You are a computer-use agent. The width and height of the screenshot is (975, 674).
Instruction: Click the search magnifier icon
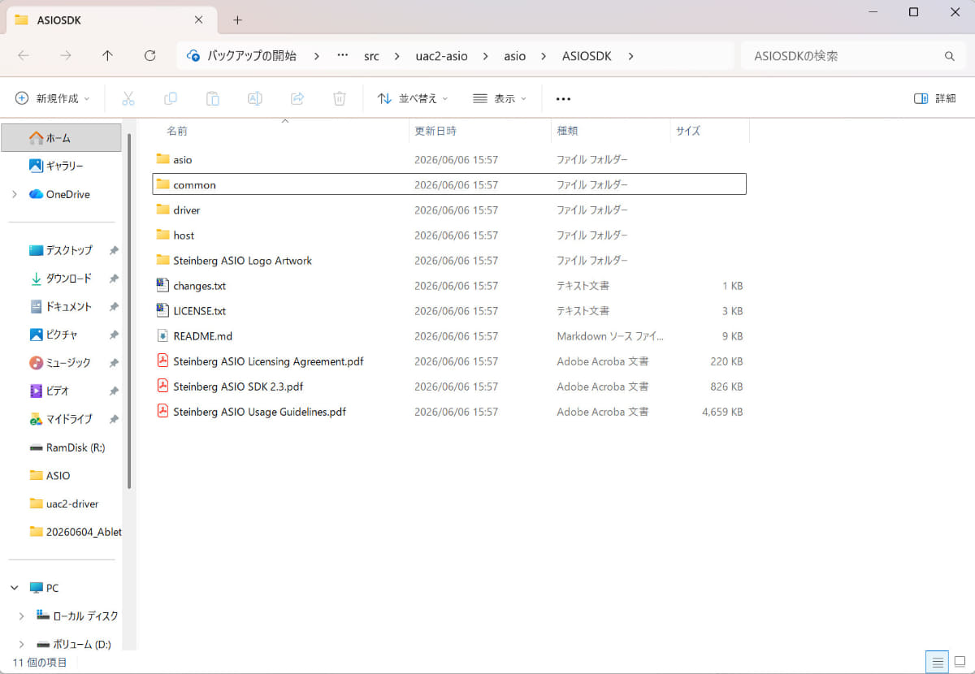coord(949,56)
